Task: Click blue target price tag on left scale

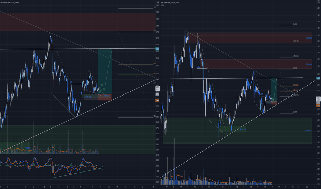Action: [x=157, y=49]
